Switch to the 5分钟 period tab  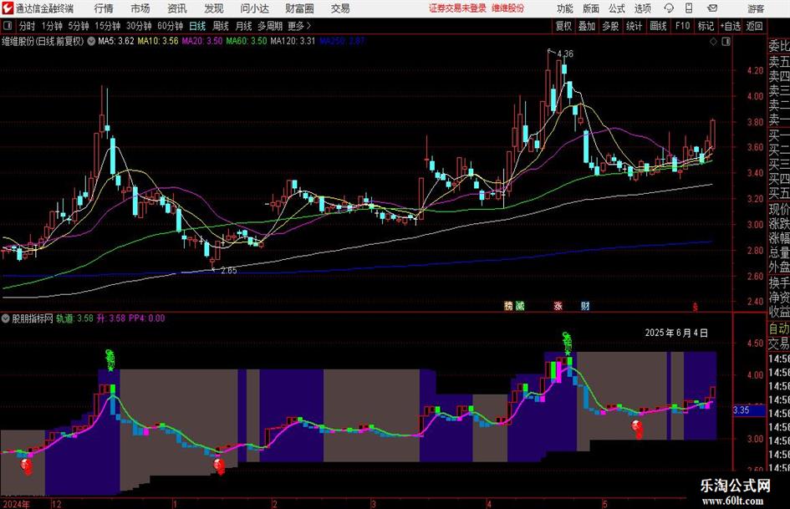pos(78,26)
